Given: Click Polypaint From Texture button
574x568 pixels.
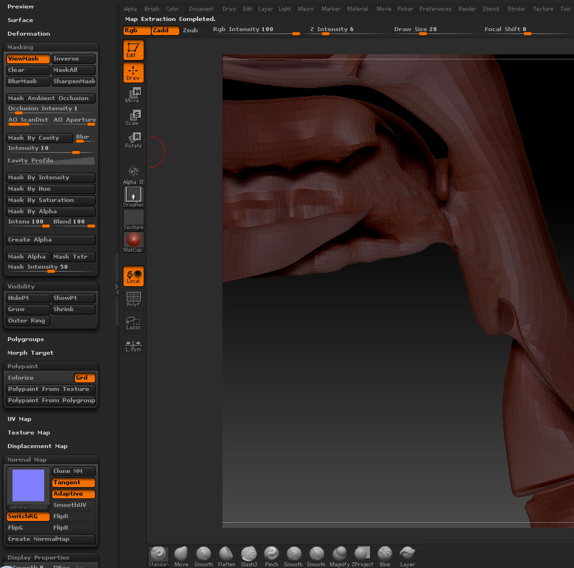Looking at the screenshot, I should 51,389.
